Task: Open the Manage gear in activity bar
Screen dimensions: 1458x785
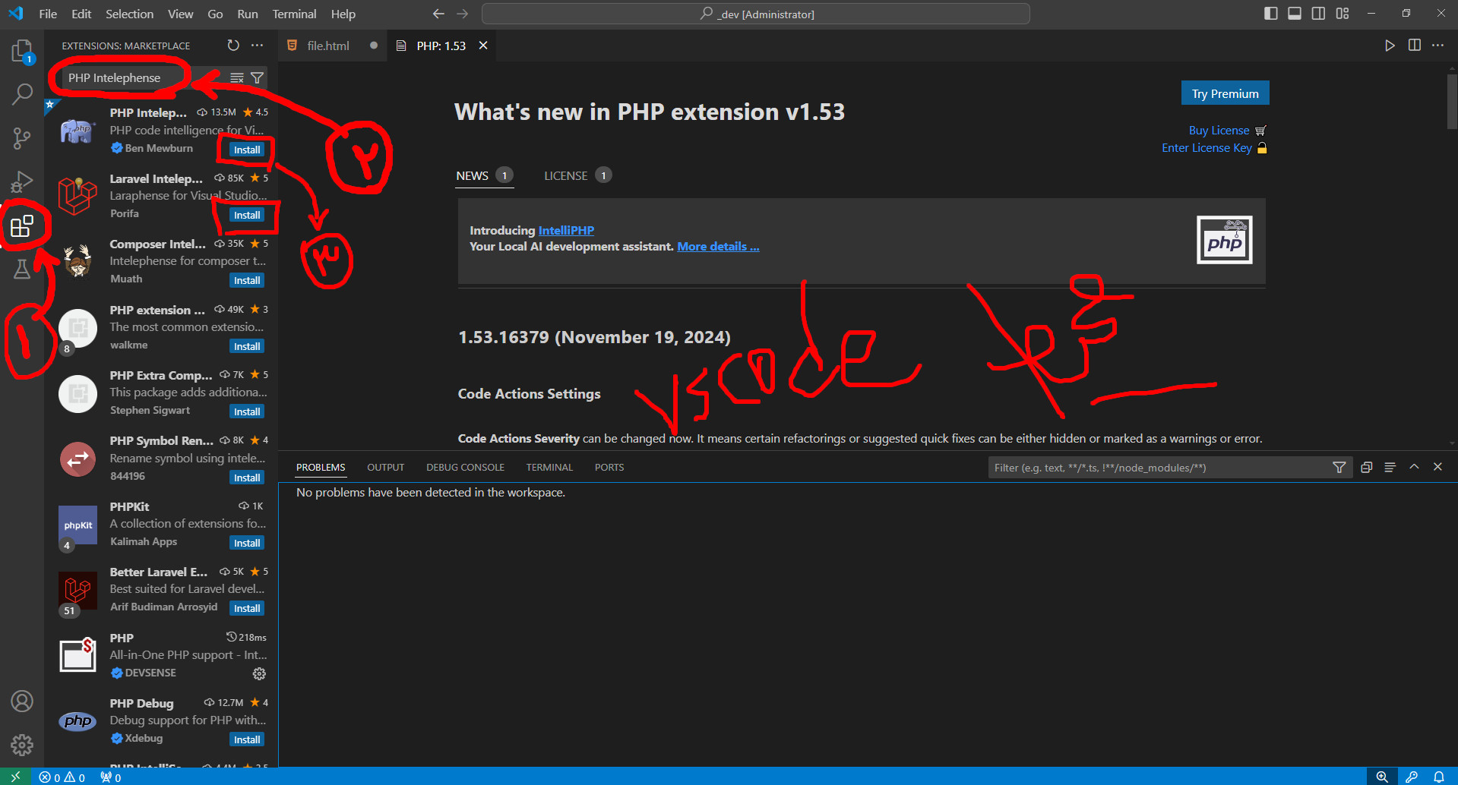Action: (x=22, y=745)
